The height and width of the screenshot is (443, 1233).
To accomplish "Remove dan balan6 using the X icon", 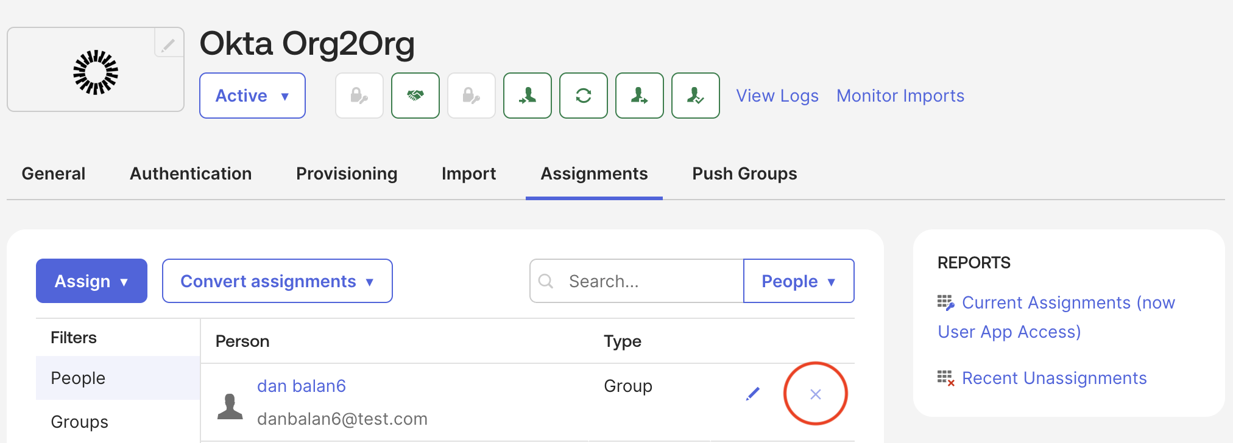I will pos(816,394).
